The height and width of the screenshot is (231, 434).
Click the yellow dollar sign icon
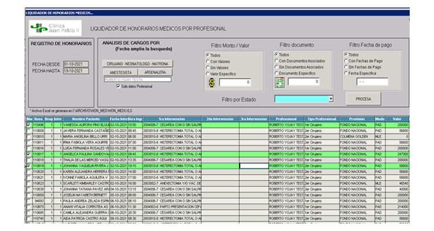211,83
